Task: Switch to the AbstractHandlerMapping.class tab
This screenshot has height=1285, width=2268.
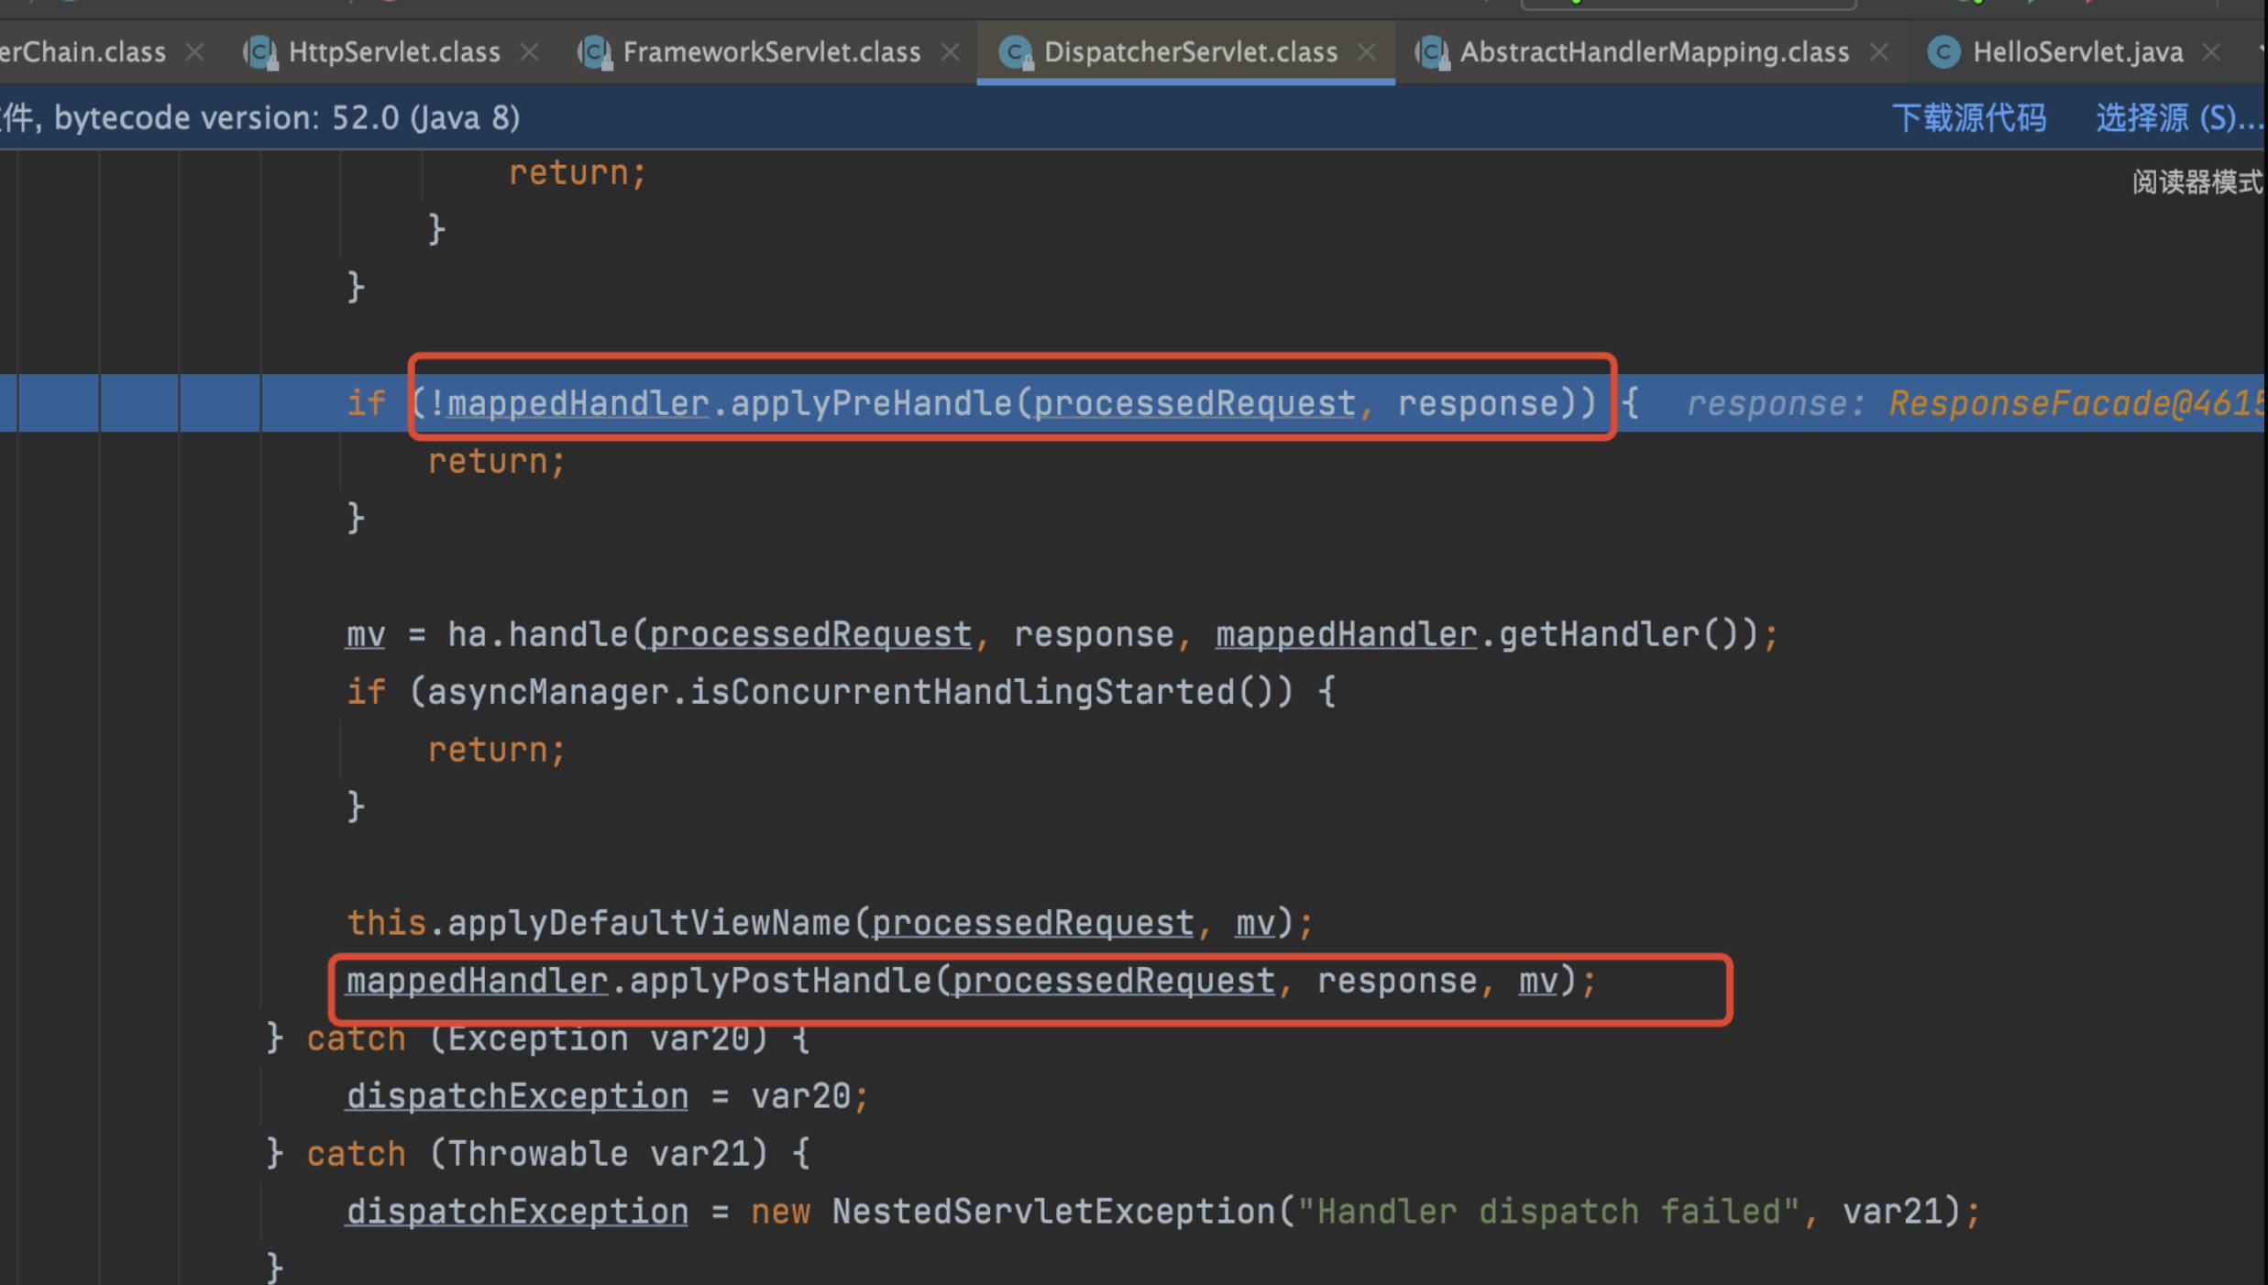Action: click(x=1654, y=52)
